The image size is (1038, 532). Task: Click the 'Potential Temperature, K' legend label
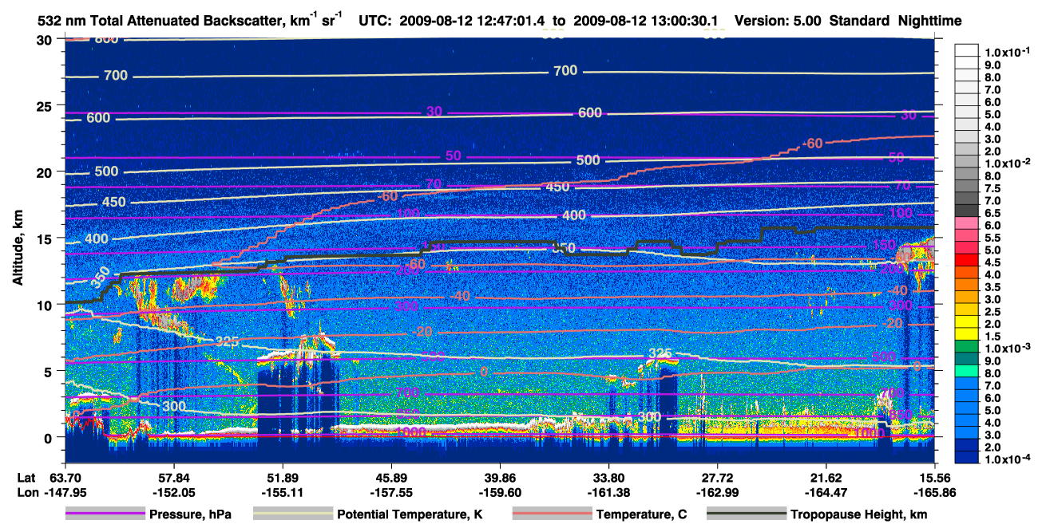pyautogui.click(x=410, y=514)
